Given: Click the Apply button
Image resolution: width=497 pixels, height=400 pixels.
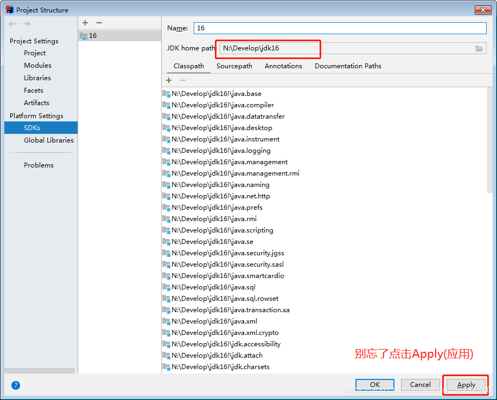Looking at the screenshot, I should pos(466,385).
